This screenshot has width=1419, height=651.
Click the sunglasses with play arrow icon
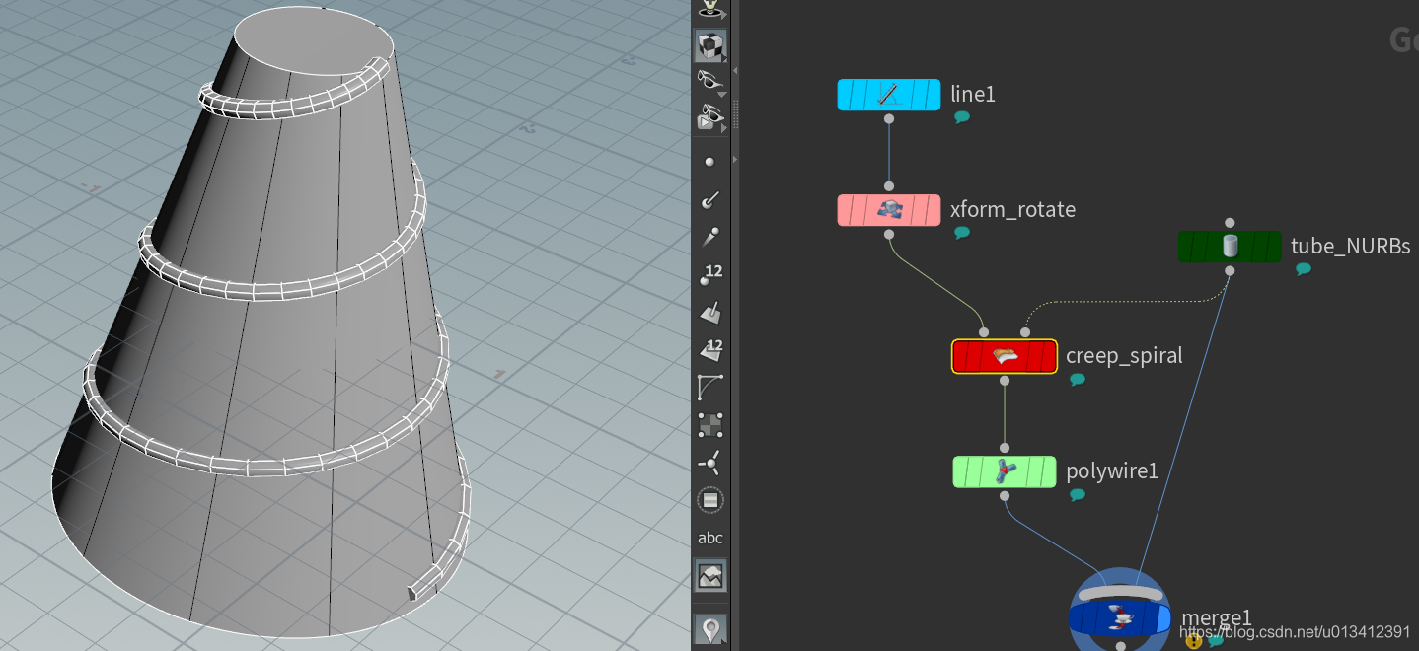tap(709, 118)
